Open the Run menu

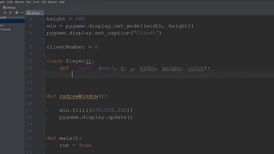coord(29,2)
